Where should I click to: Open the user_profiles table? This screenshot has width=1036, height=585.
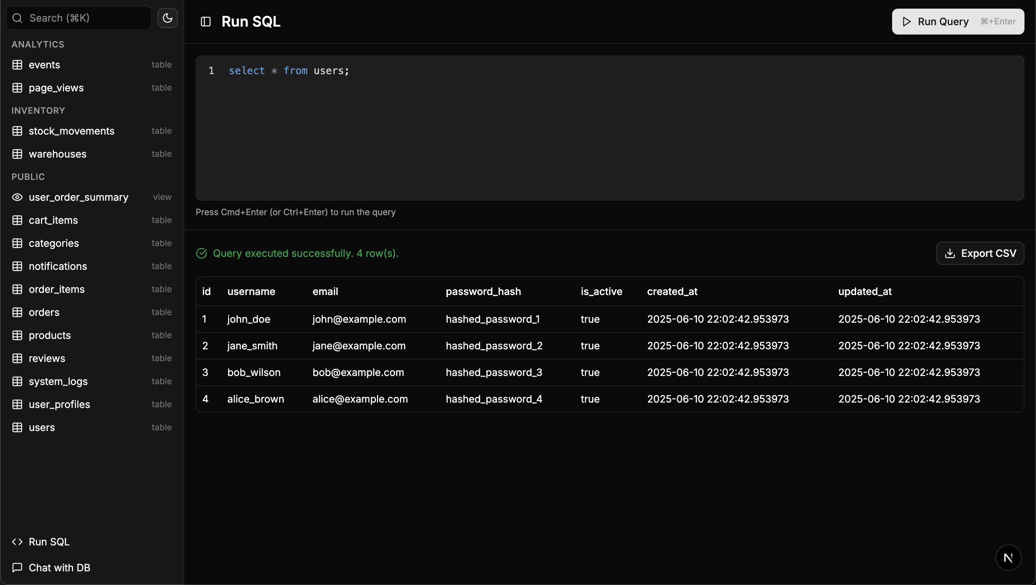[x=92, y=404]
